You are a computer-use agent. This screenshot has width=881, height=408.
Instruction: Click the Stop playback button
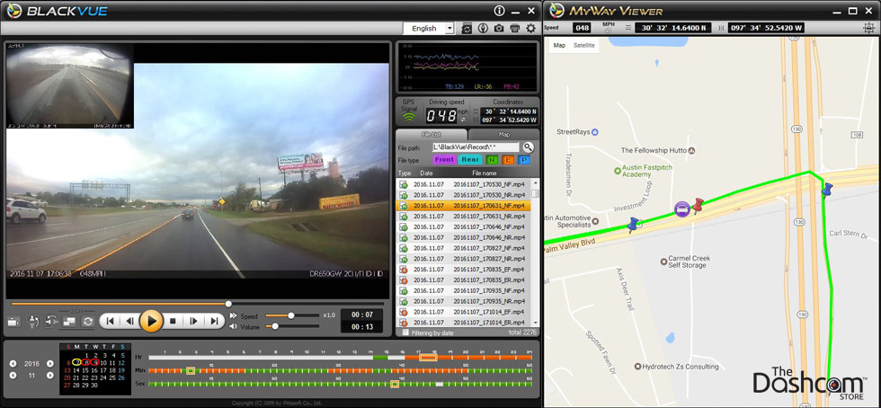tap(172, 321)
